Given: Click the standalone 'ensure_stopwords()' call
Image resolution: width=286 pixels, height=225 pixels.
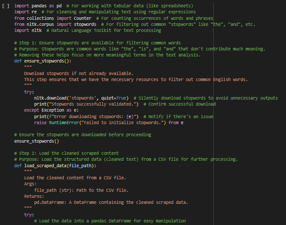Looking at the screenshot, I should tap(37, 141).
